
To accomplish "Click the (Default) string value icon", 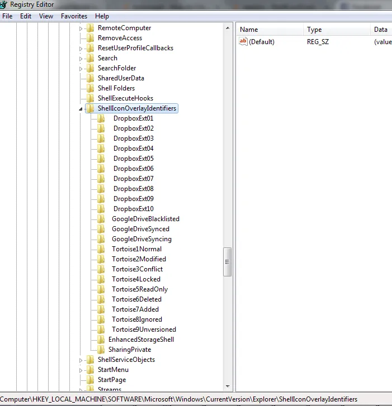I will [243, 41].
